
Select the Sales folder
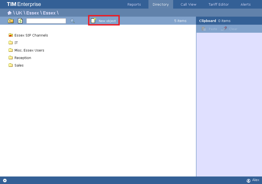(x=19, y=65)
